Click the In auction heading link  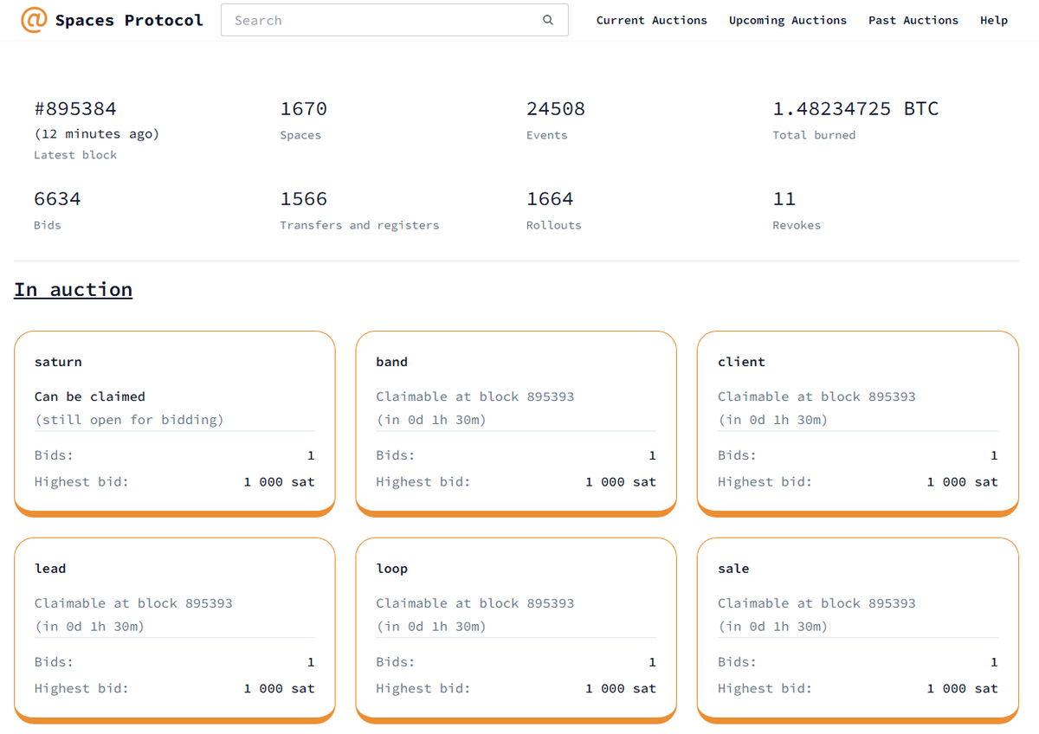tap(73, 289)
